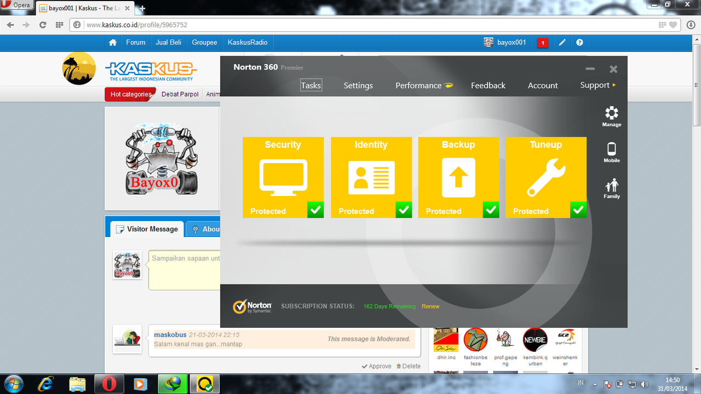
Task: Click the Identity Protected green checkmark
Action: tap(404, 210)
